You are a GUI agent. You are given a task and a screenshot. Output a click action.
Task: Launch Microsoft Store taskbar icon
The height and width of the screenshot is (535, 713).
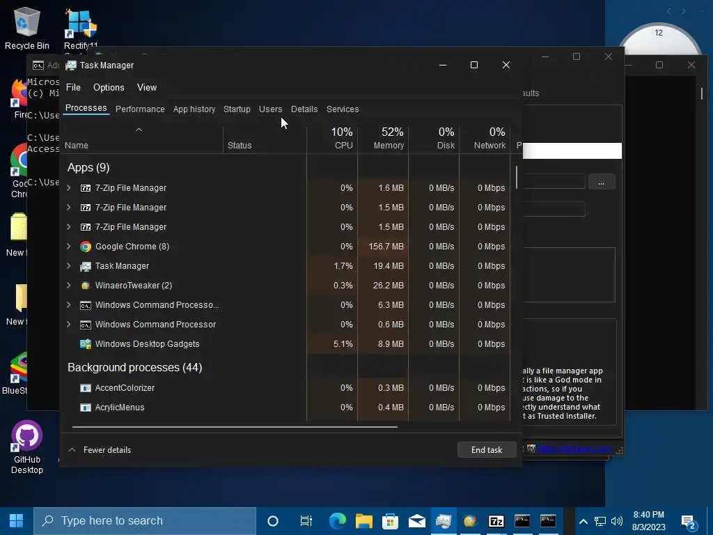point(390,520)
